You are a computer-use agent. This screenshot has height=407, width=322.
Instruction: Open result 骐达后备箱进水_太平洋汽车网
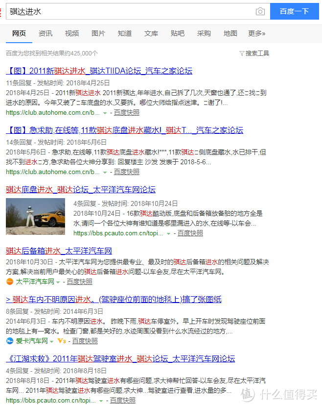[x=59, y=251]
